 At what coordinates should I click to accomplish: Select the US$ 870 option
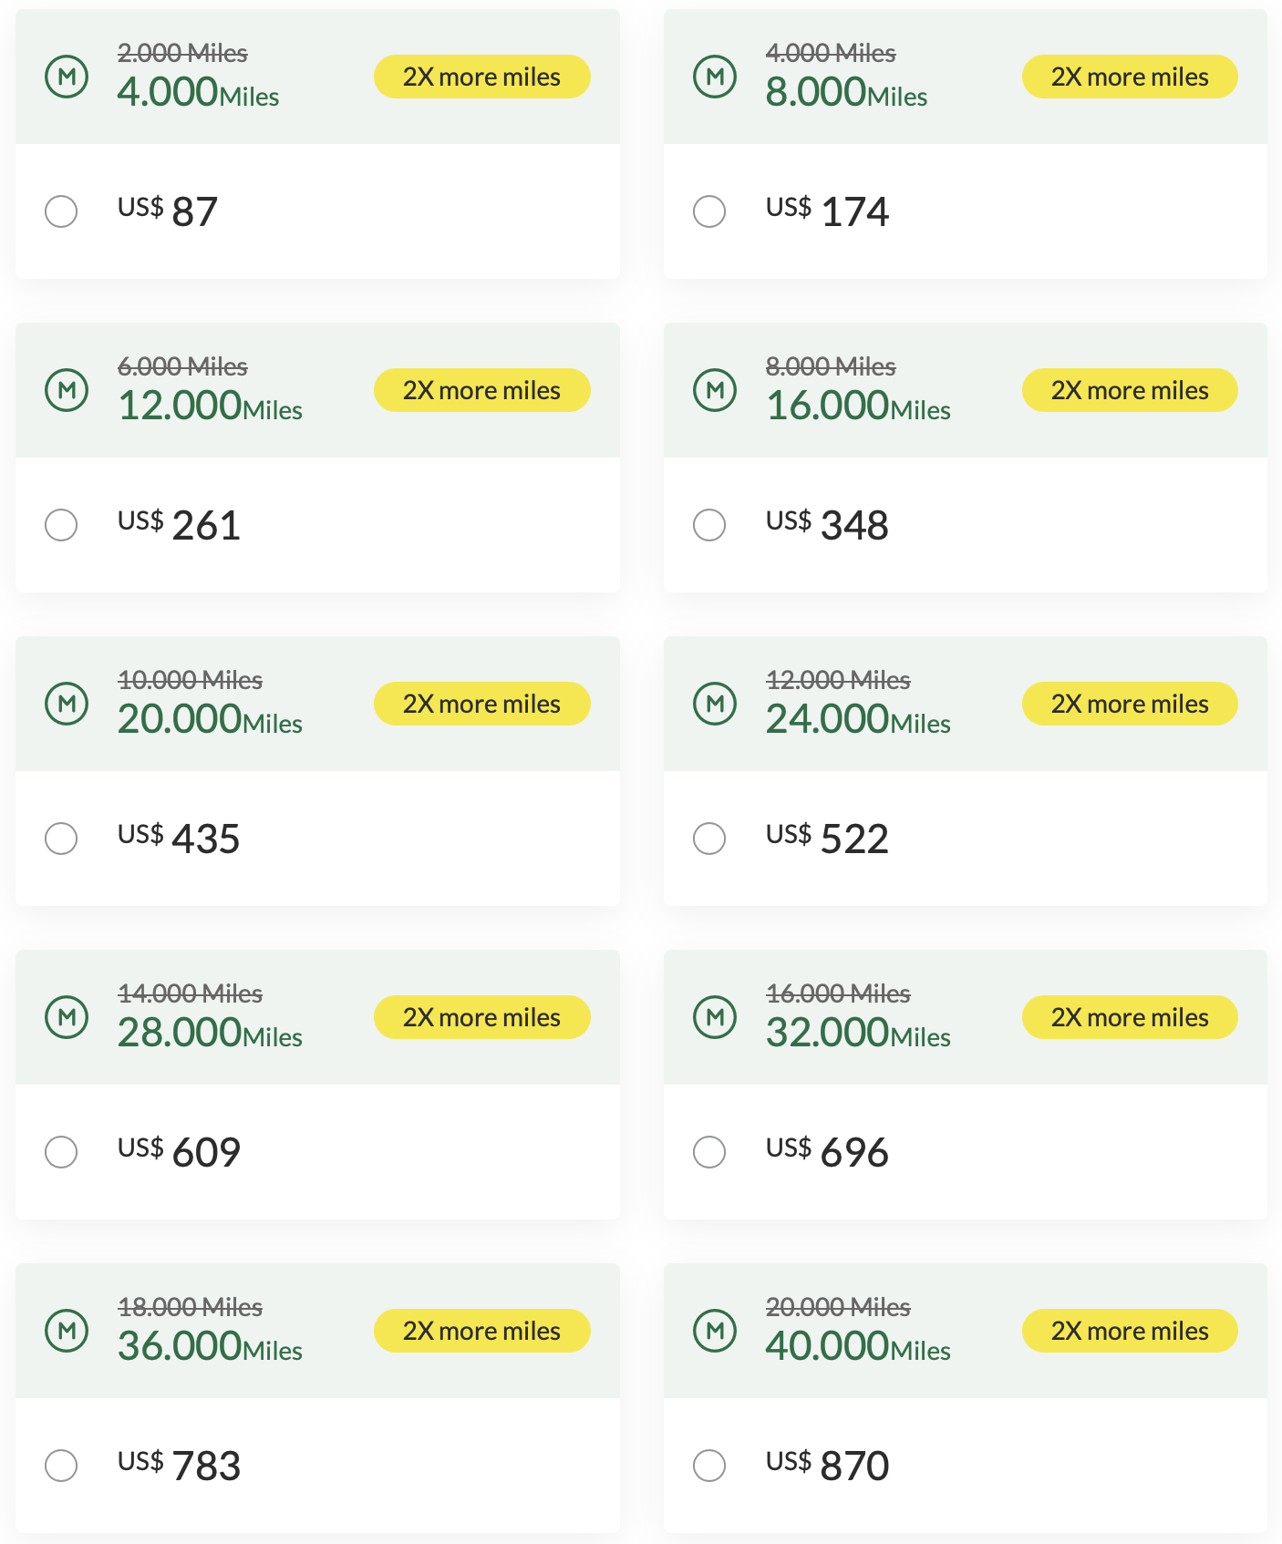pyautogui.click(x=708, y=1466)
